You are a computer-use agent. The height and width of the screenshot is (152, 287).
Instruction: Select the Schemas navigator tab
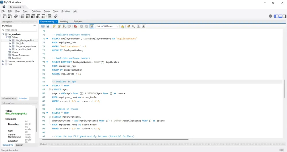(x=23, y=98)
